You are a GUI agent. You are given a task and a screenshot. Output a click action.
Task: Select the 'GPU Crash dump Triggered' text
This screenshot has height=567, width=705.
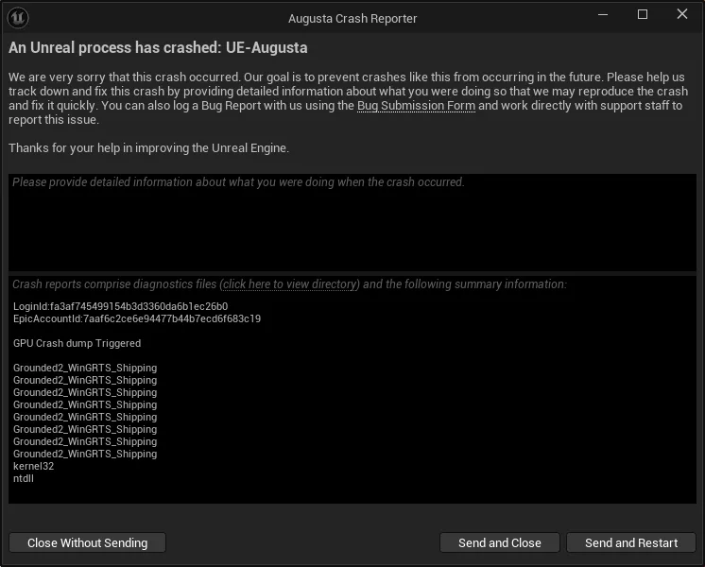coord(77,344)
